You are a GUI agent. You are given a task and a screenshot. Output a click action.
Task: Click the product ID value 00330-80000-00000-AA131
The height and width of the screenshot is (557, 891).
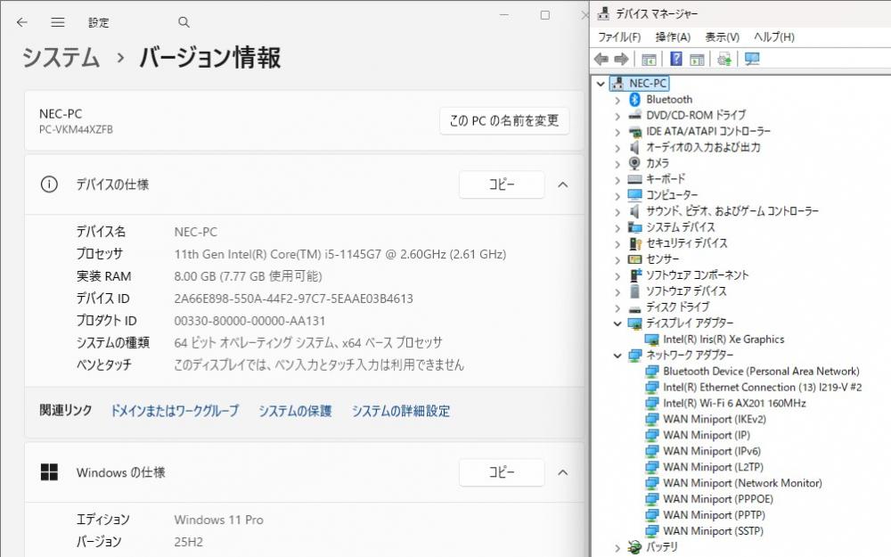pos(249,321)
